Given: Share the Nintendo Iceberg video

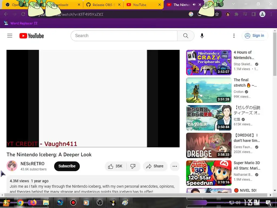Looking at the screenshot, I should (155, 166).
